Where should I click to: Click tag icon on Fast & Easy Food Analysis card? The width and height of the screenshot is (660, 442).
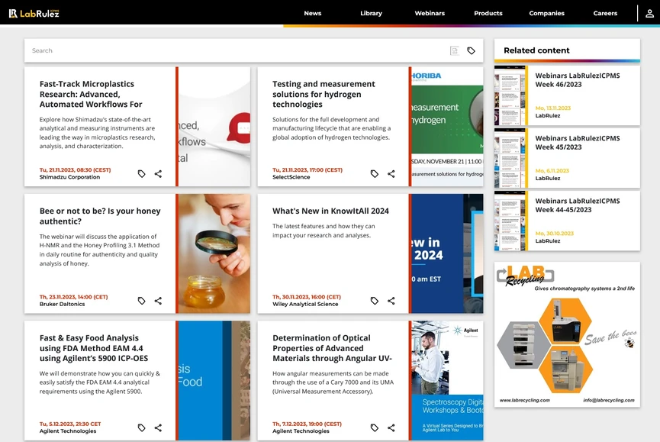(x=141, y=427)
